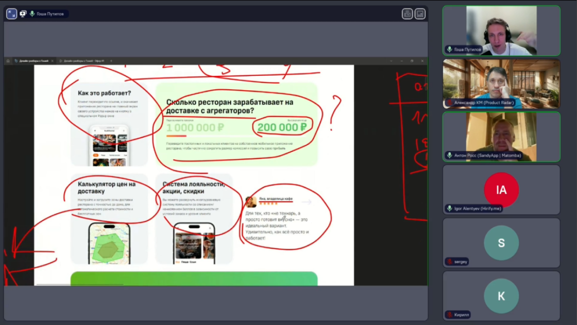
Task: Click the play icon on the Эфир #1 tab
Action: pyautogui.click(x=61, y=61)
